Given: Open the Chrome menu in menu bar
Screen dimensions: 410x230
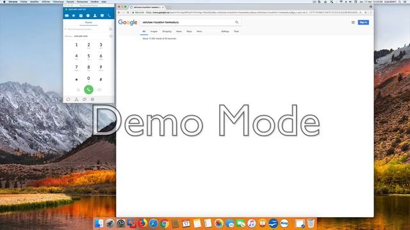Looking at the screenshot, I should (x=13, y=1).
